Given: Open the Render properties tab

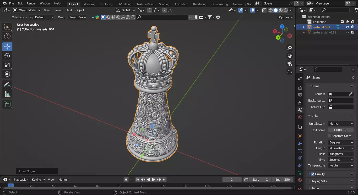Looking at the screenshot, I should [x=300, y=88].
